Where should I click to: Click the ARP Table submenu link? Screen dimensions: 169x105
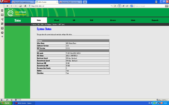[61, 24]
